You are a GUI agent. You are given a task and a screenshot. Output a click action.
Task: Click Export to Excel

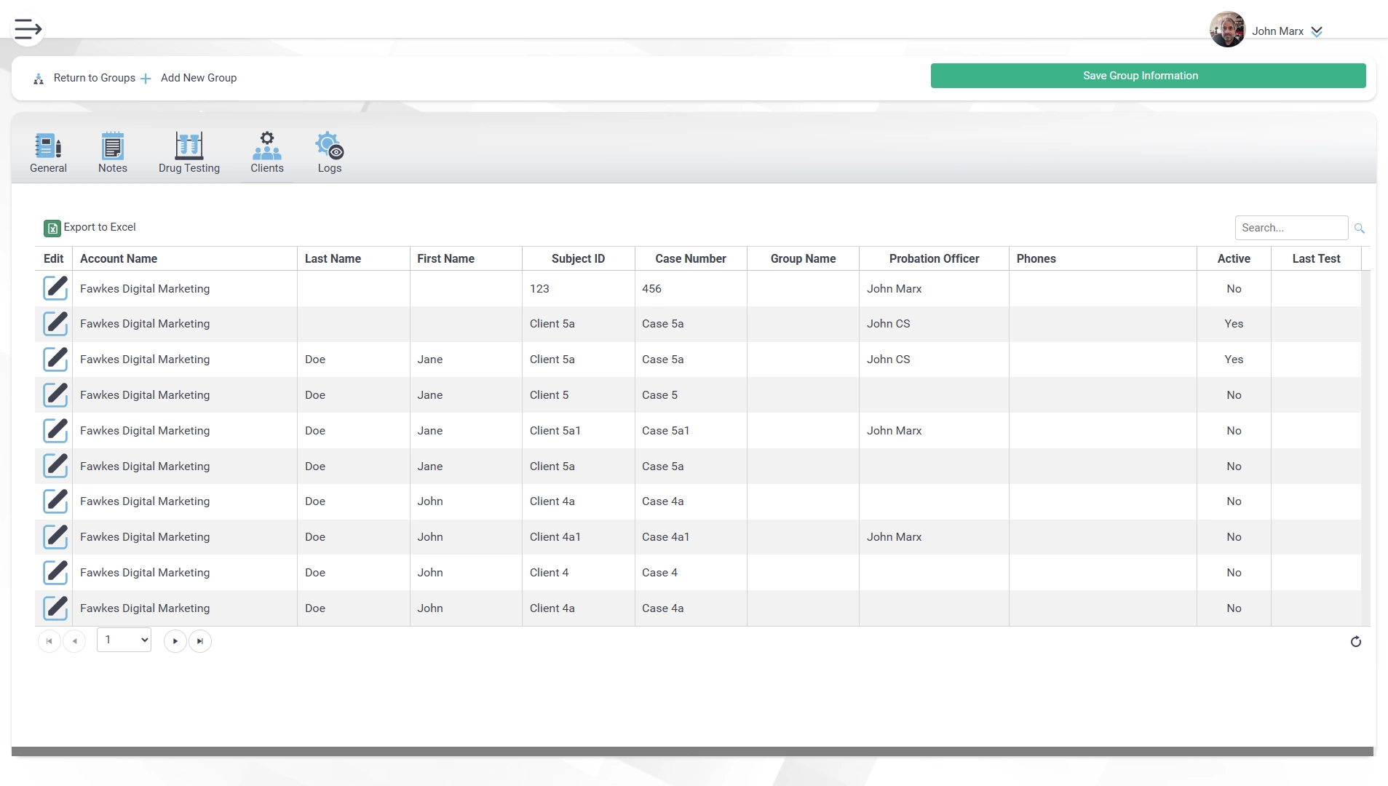point(100,227)
